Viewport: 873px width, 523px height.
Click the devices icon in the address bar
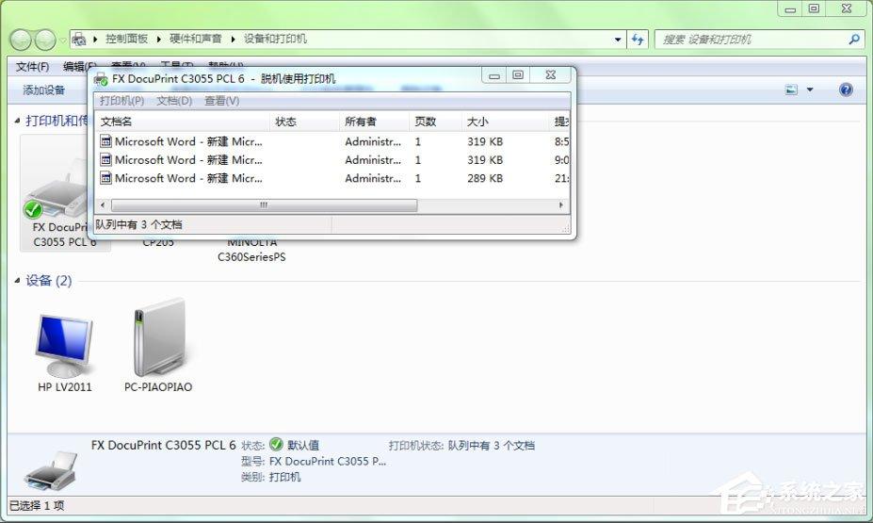pyautogui.click(x=79, y=39)
